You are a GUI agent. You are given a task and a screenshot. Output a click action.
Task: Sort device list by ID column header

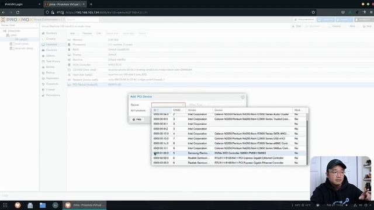161,110
